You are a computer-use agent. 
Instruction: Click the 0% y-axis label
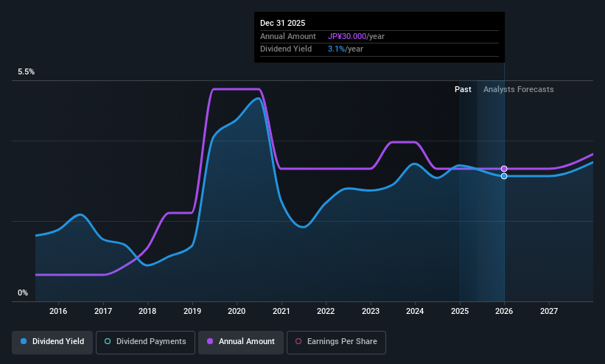pyautogui.click(x=23, y=293)
